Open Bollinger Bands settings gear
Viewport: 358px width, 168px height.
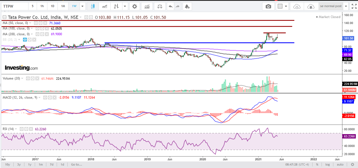pos(30,40)
